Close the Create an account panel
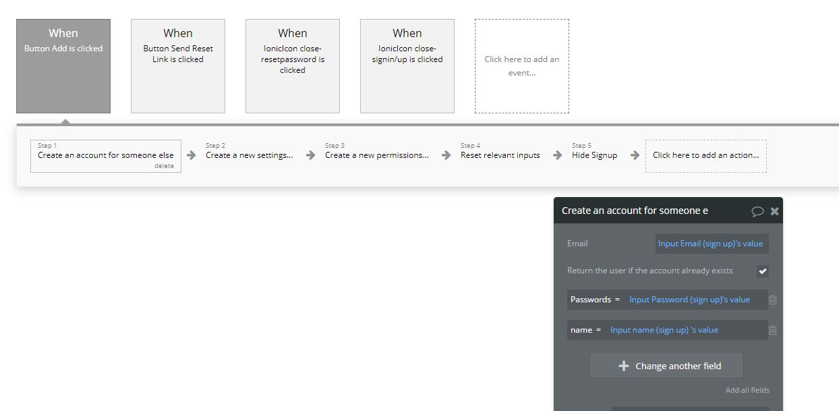The height and width of the screenshot is (411, 839). point(774,211)
